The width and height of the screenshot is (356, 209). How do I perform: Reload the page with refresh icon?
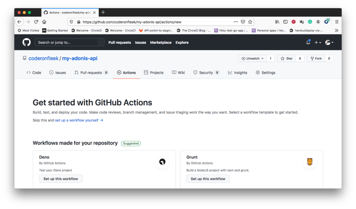36,22
